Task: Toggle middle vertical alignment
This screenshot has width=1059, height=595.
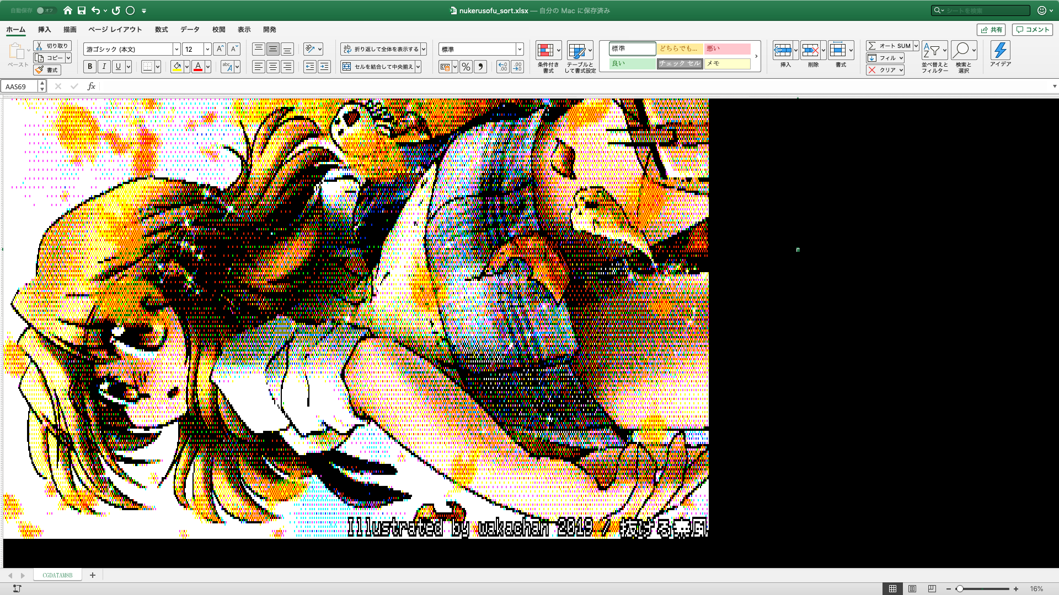Action: 273,49
